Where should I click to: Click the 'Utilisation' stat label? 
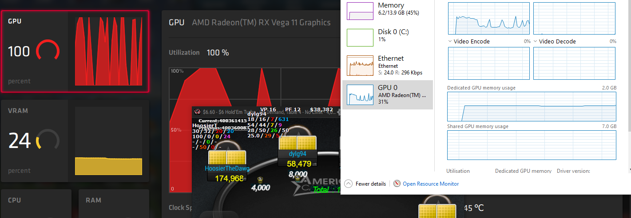click(x=458, y=171)
